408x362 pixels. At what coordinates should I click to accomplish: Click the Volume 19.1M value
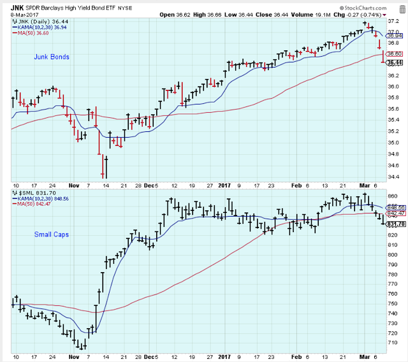310,15
